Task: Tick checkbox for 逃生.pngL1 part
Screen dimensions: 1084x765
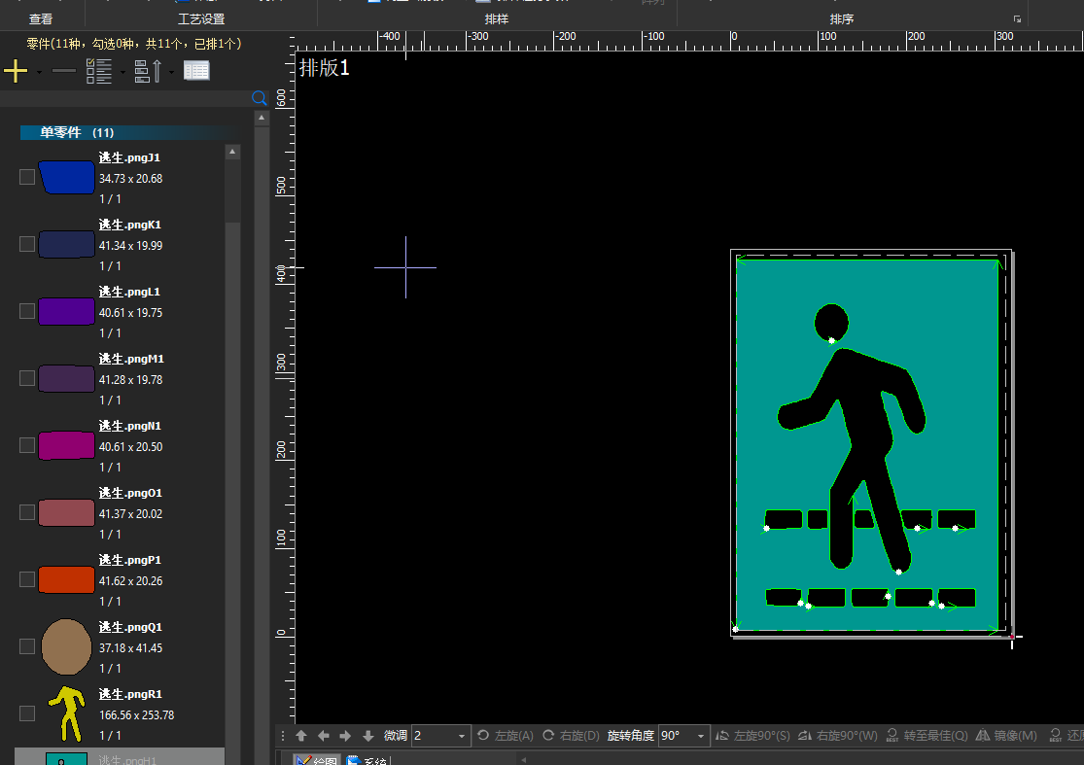Action: pos(27,311)
